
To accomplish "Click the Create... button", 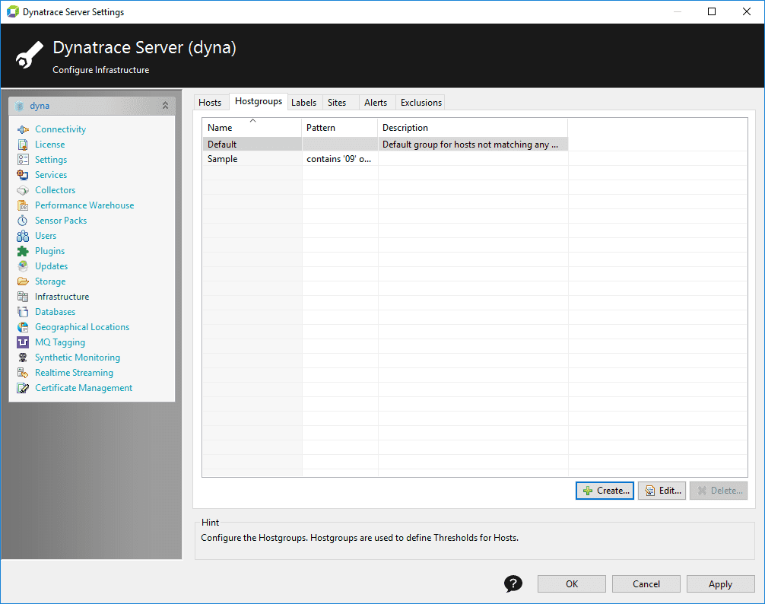I will (x=605, y=491).
